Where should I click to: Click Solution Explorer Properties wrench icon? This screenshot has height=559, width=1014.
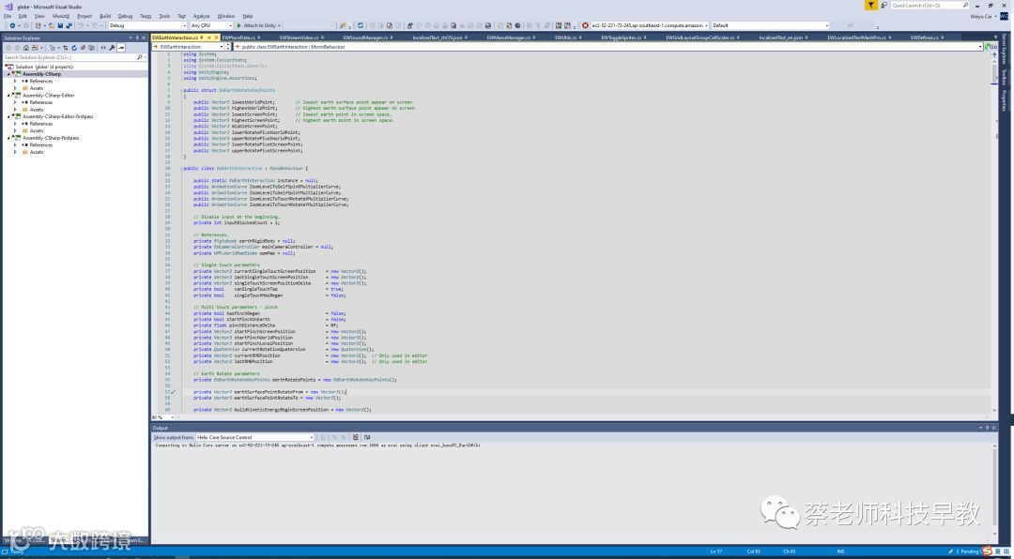click(112, 48)
